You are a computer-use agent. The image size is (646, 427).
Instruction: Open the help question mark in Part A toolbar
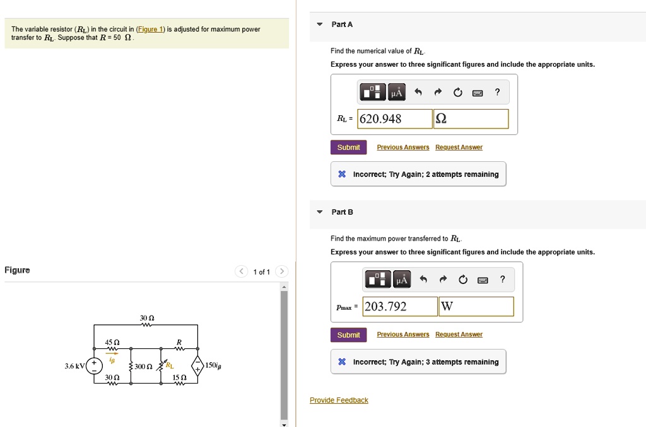click(497, 91)
